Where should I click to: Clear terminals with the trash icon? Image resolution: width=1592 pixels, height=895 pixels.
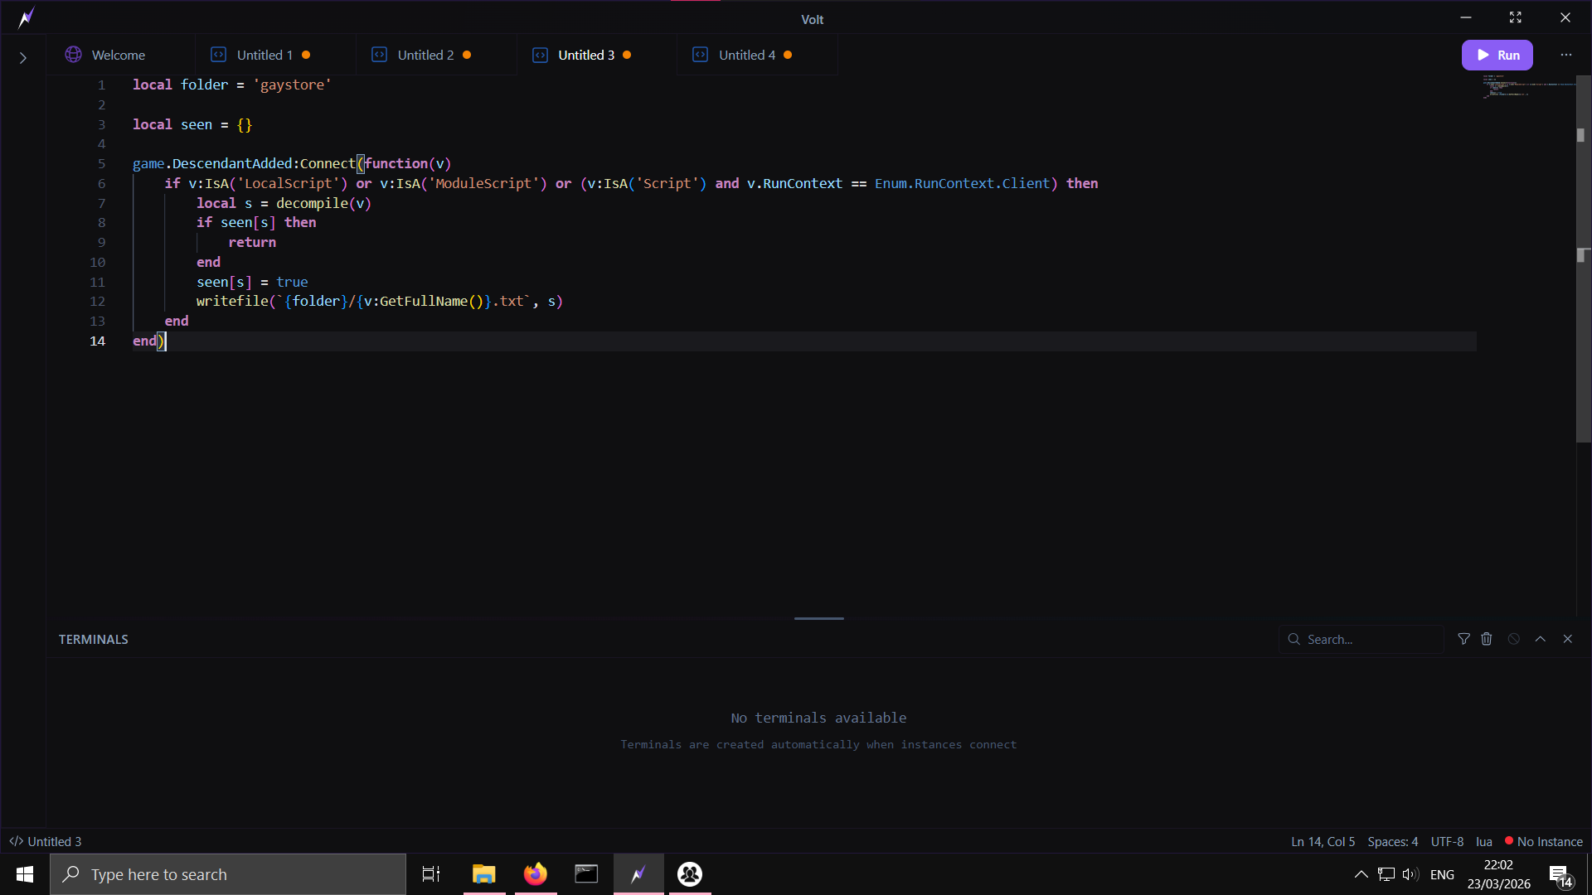[x=1487, y=639]
